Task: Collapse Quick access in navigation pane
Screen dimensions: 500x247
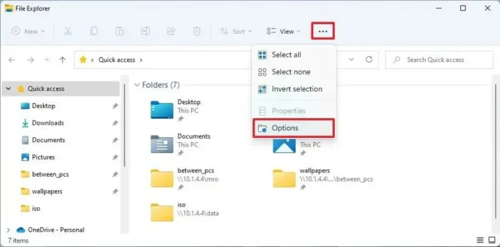Action: pyautogui.click(x=8, y=89)
